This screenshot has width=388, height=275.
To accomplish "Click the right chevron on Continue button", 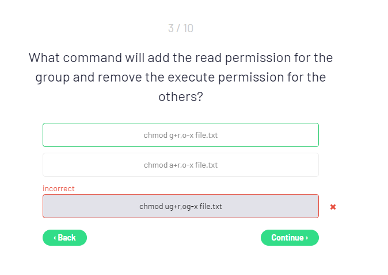I will pos(307,238).
